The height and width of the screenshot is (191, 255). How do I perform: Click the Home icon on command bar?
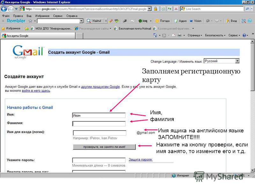click(155, 35)
